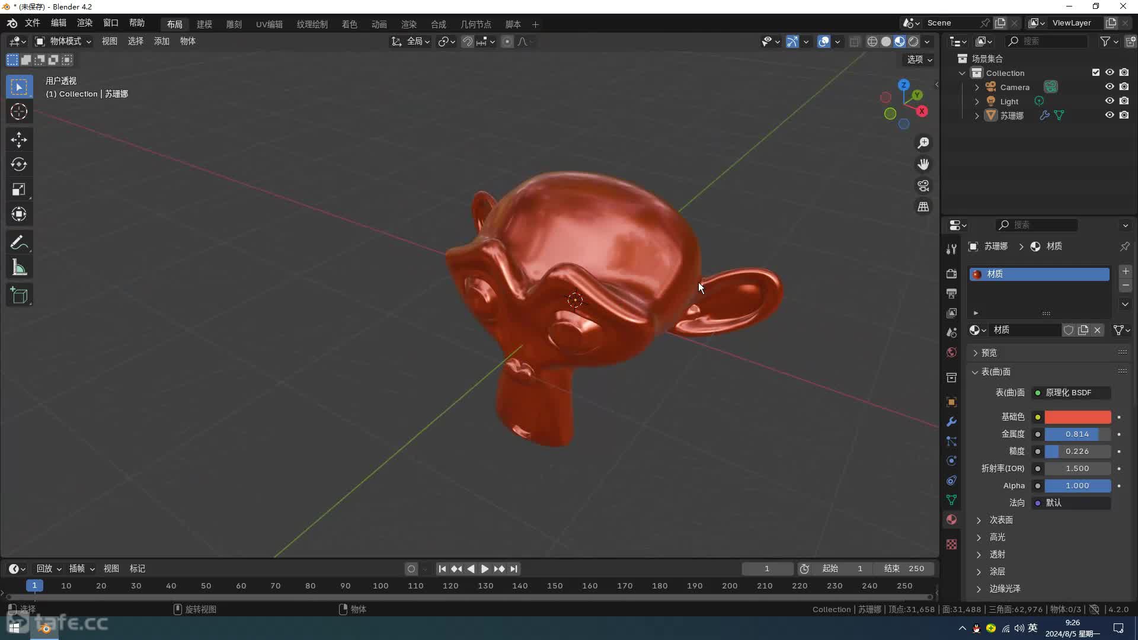Open the Object Data properties tab
1138x640 pixels.
coord(951,500)
